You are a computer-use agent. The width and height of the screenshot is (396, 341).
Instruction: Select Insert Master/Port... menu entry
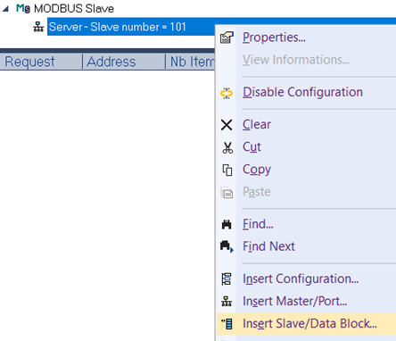coord(295,301)
